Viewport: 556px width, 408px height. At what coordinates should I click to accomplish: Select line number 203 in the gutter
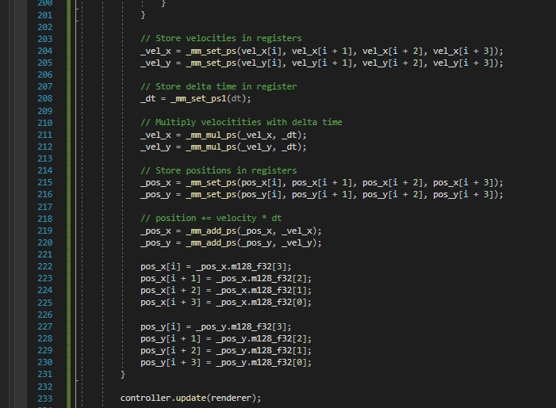coord(45,39)
